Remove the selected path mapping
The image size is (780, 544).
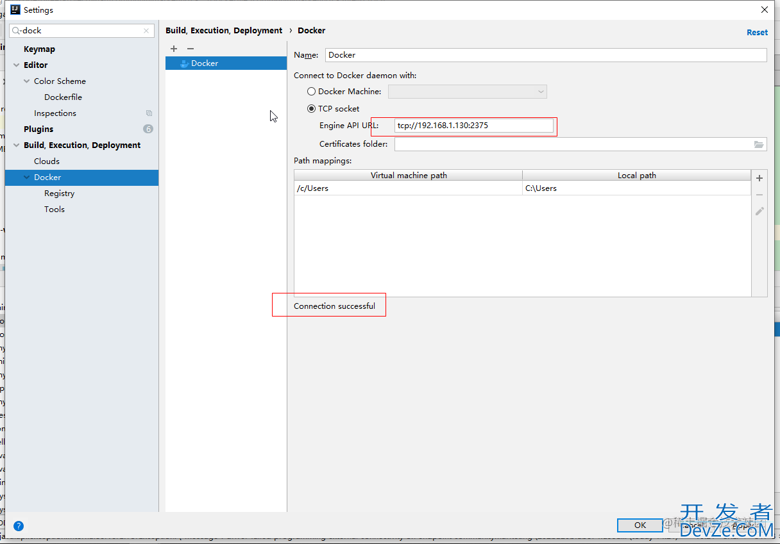759,195
